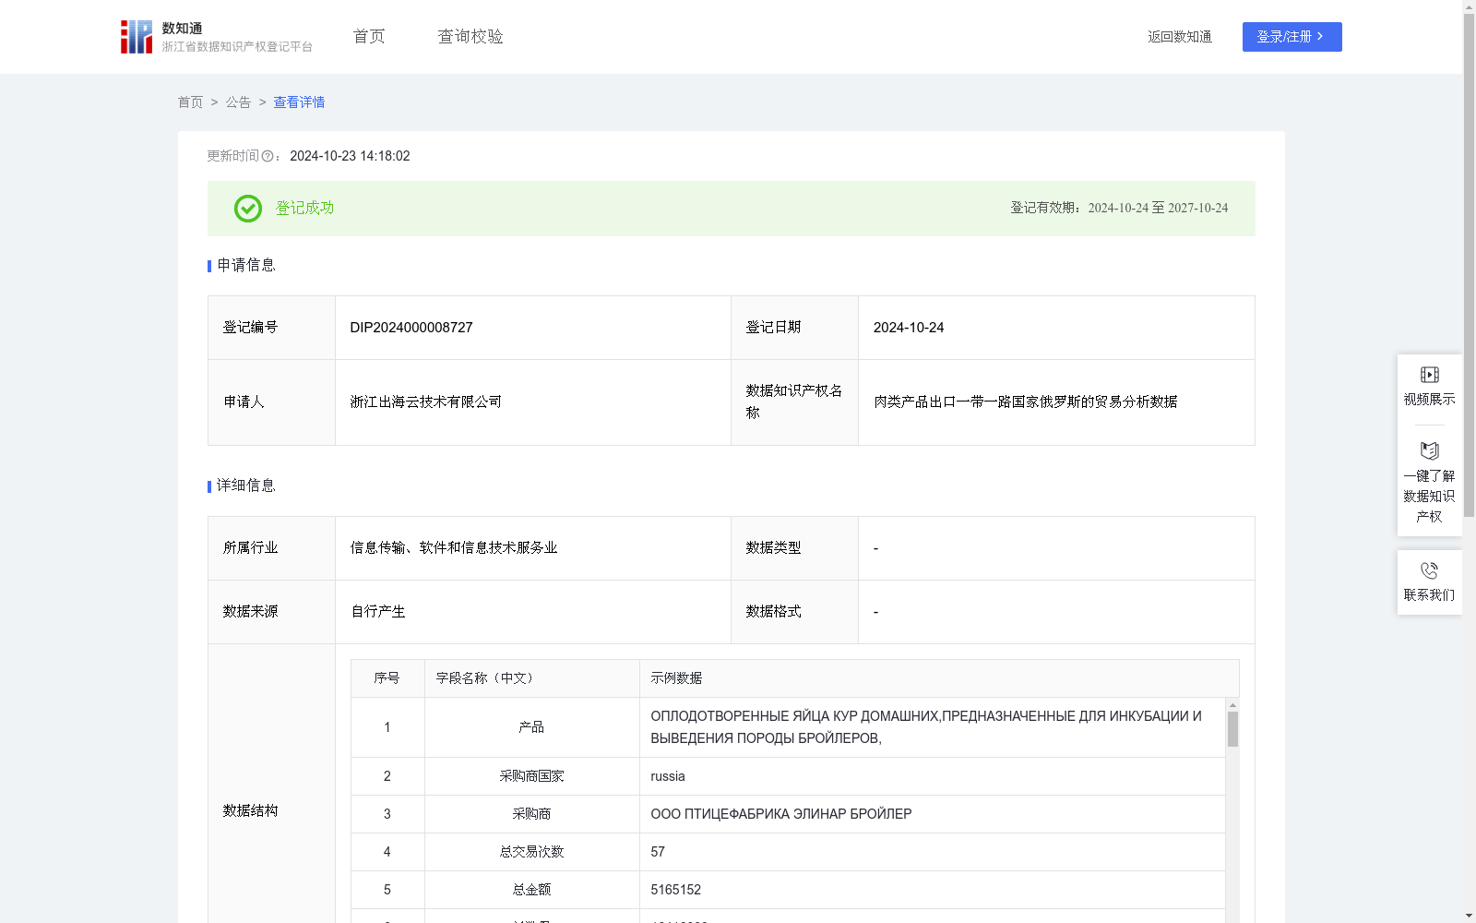
Task: Click the 公告 breadcrumb link
Action: click(x=238, y=102)
